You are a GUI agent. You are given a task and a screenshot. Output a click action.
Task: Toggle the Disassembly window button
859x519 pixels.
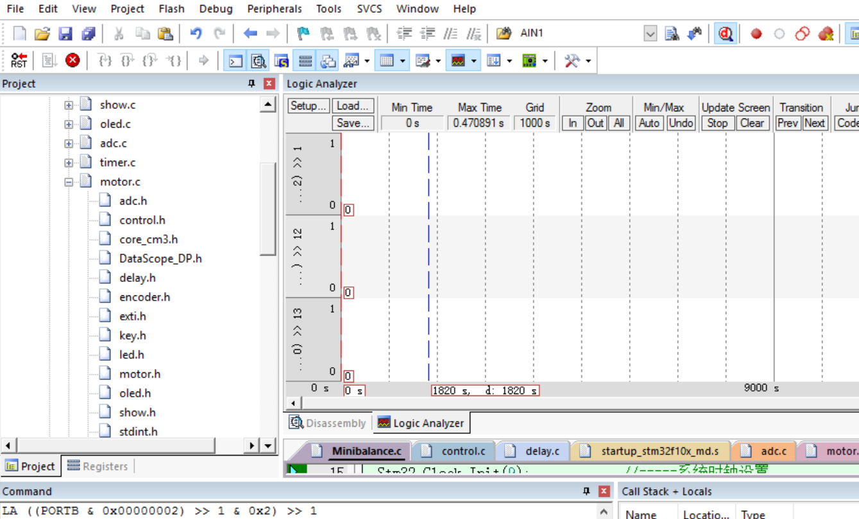[259, 61]
